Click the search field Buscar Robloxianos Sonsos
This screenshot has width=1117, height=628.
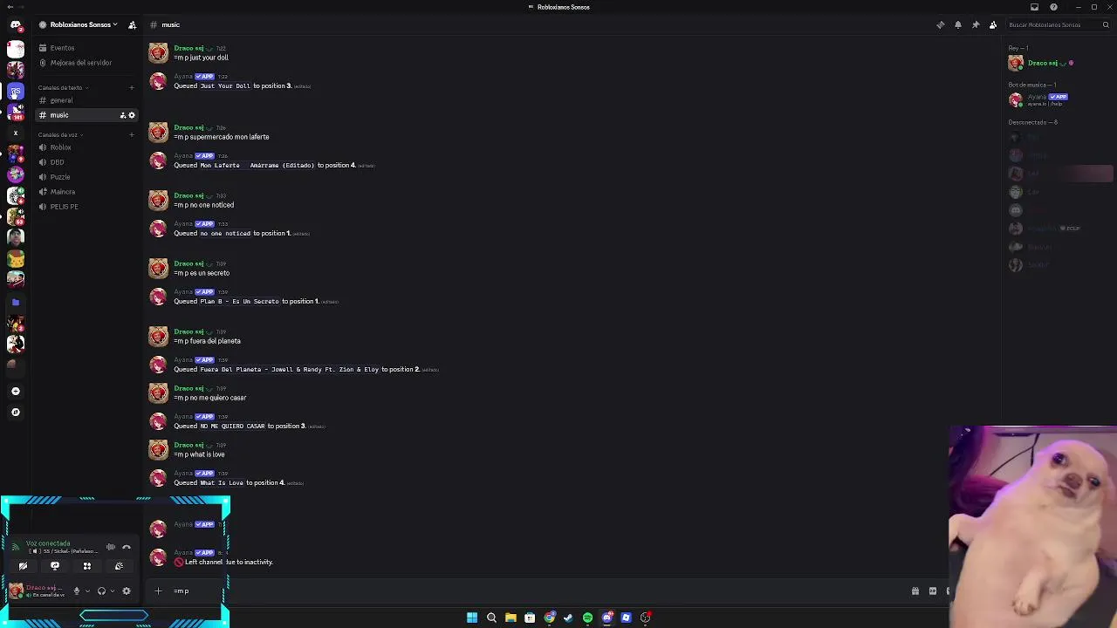[x=1059, y=24]
